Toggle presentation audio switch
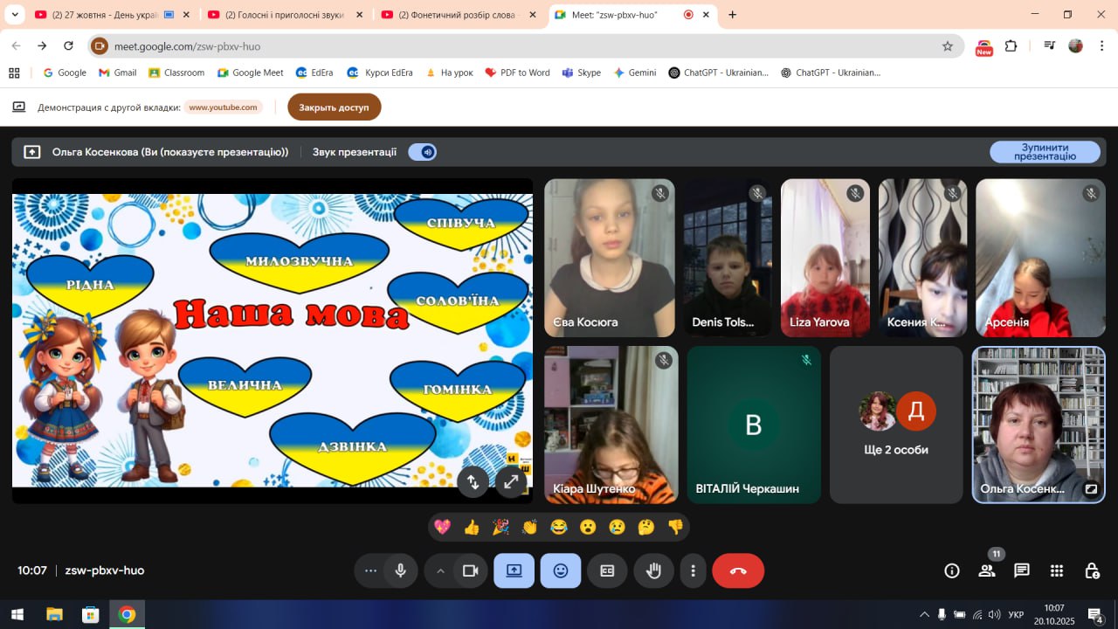The width and height of the screenshot is (1118, 629). pos(423,152)
